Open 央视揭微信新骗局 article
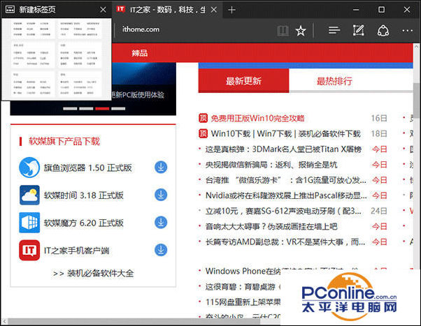Screen dimensions: 421x326 coord(271,165)
